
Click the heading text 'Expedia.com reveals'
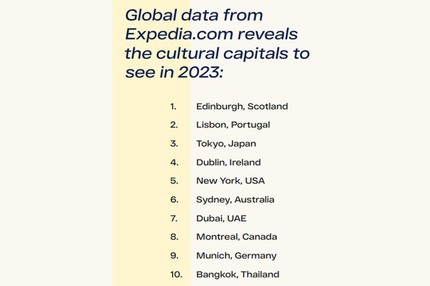211,34
